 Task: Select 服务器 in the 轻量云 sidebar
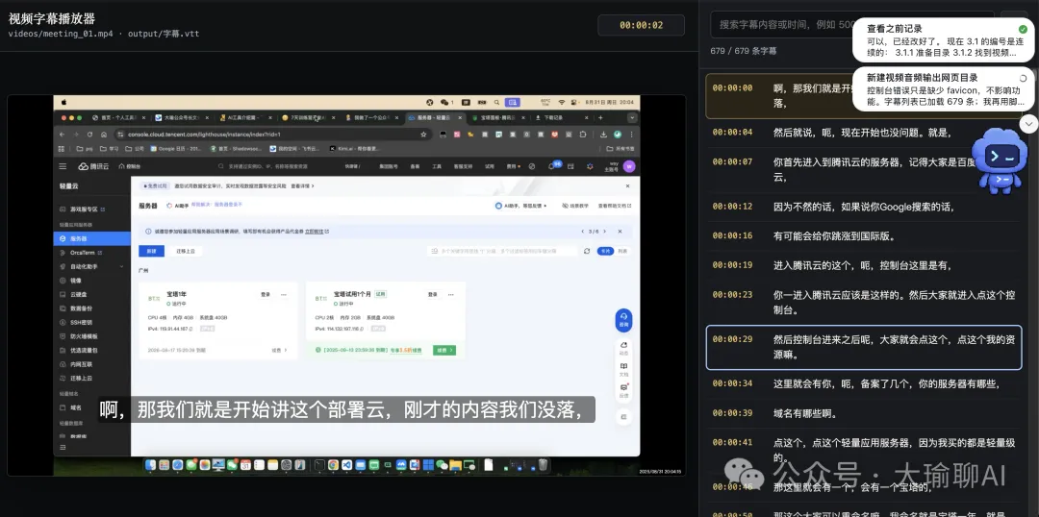tap(92, 238)
